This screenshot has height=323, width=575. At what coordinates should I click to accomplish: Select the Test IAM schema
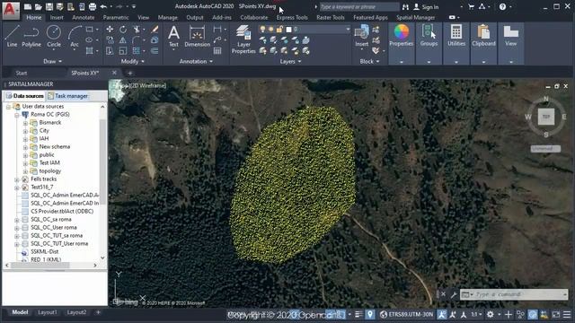(49, 163)
